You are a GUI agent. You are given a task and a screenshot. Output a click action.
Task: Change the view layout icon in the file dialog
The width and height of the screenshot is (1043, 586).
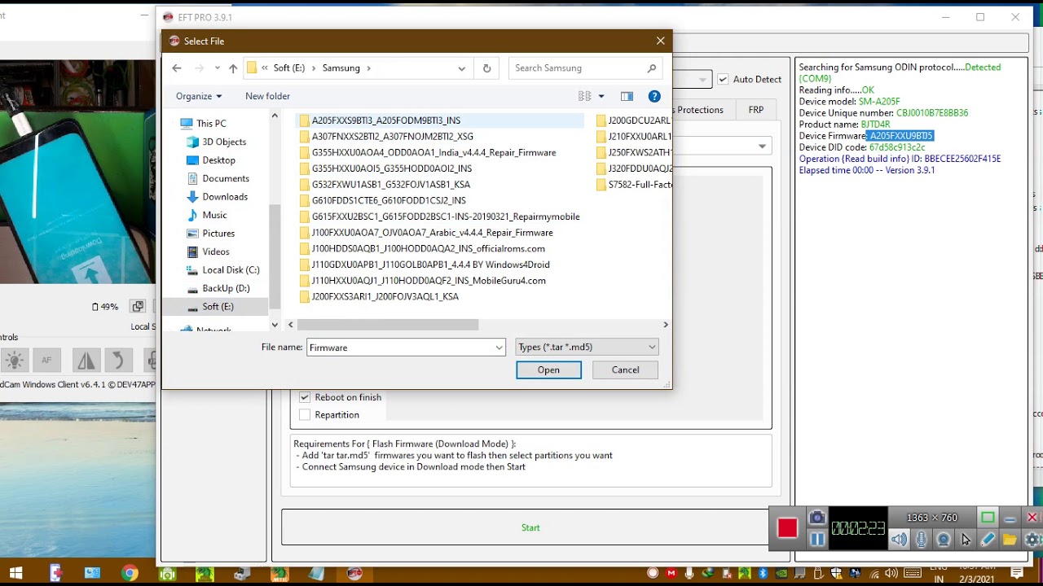[x=584, y=96]
